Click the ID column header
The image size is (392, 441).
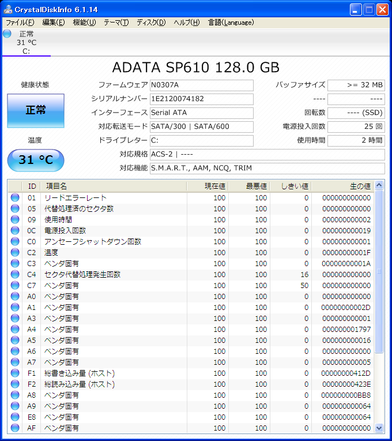click(31, 186)
